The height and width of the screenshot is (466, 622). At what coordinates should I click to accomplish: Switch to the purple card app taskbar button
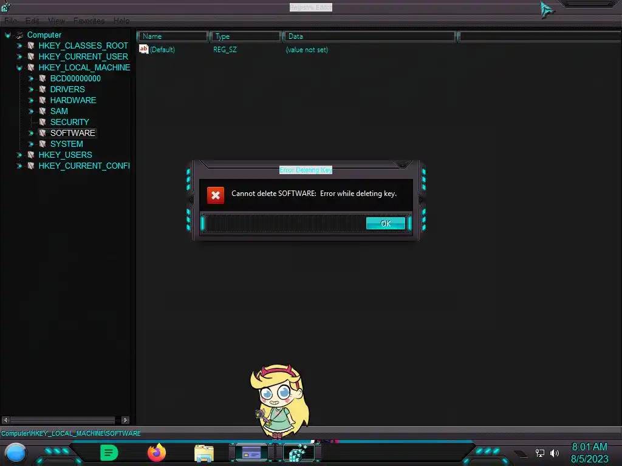pyautogui.click(x=251, y=453)
